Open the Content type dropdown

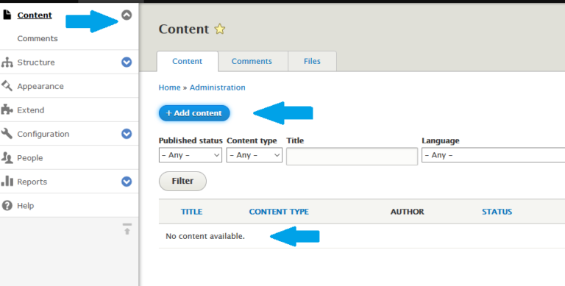[254, 155]
